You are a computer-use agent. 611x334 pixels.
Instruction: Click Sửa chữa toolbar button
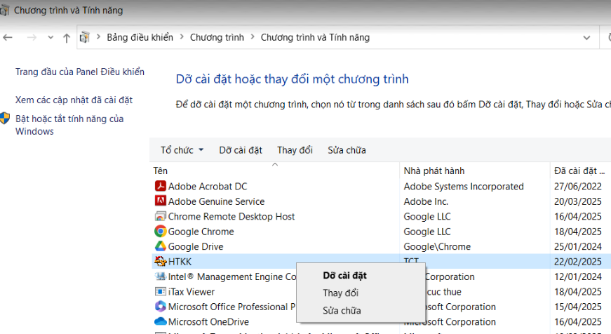coord(347,150)
